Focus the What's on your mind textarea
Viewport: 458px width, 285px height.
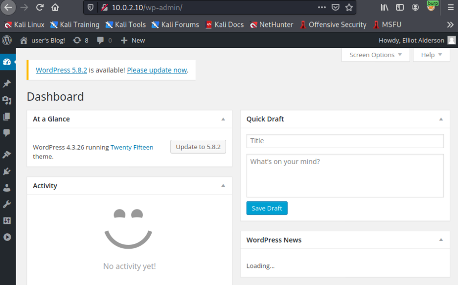[345, 175]
